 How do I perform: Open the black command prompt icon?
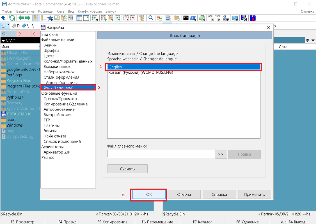pyautogui.click(x=186, y=18)
